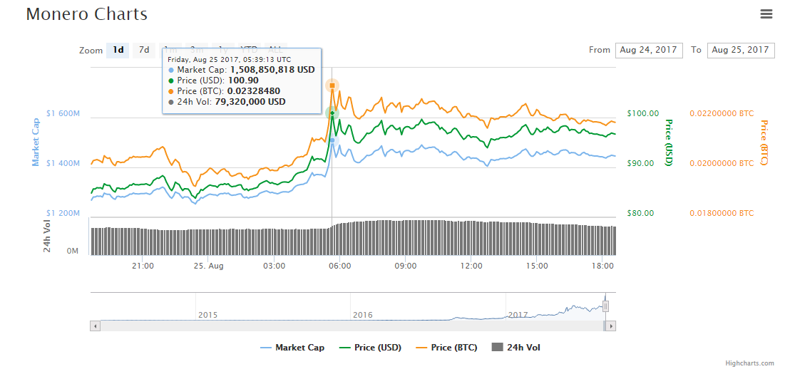Click the 2017 label in navigator

coord(518,315)
